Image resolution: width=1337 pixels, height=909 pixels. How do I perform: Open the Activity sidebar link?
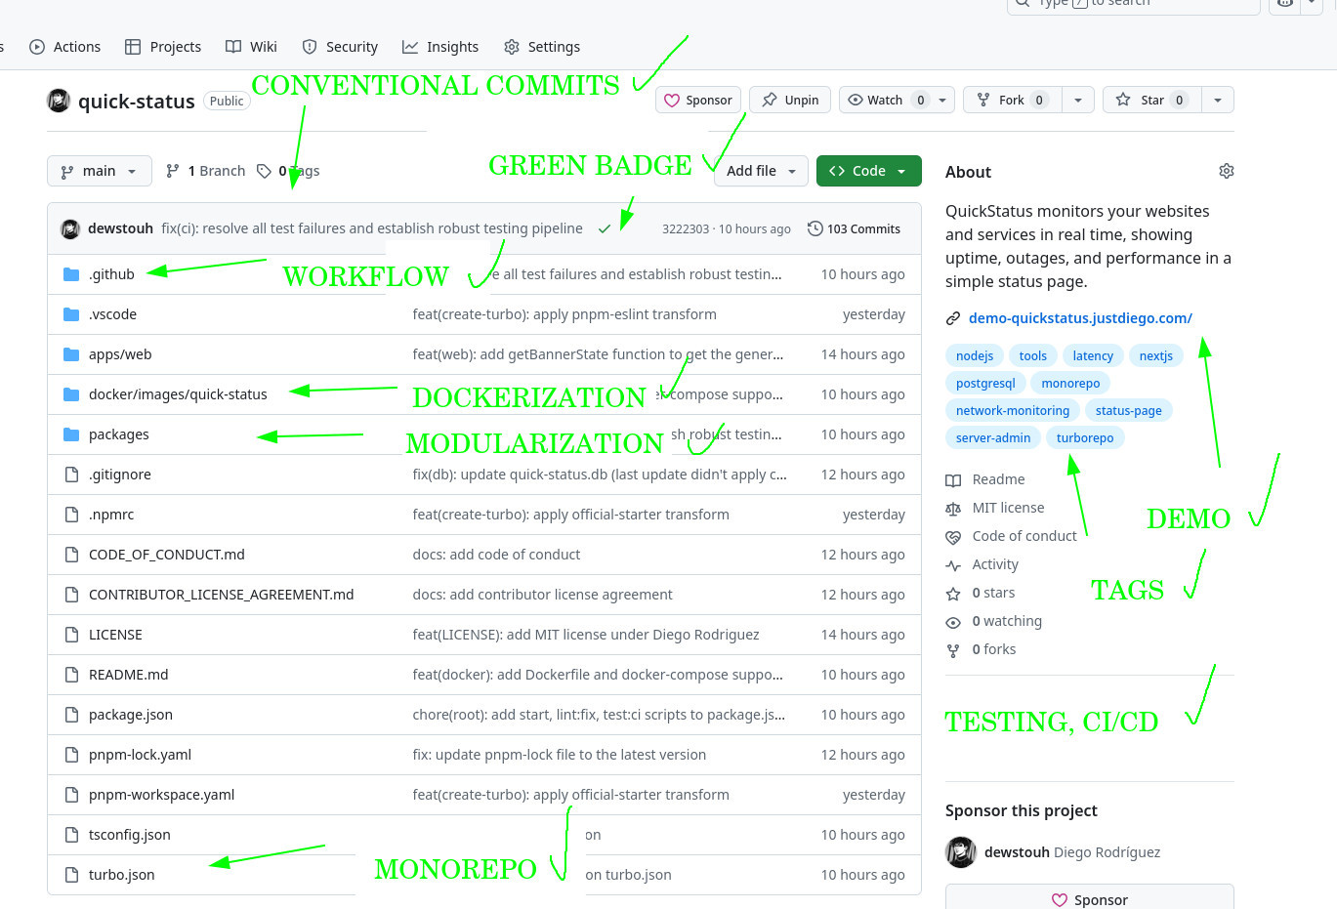click(x=982, y=564)
